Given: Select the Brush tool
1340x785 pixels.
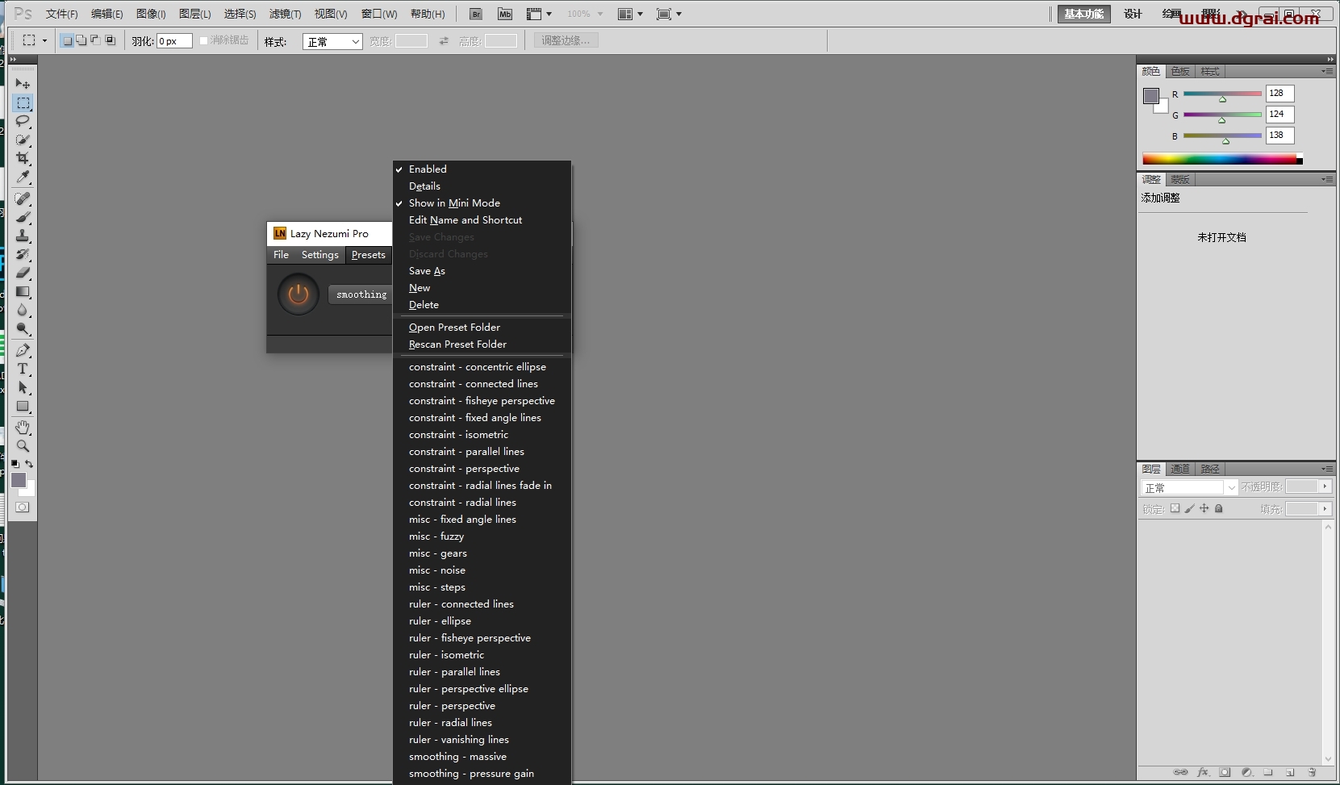Looking at the screenshot, I should pos(23,217).
